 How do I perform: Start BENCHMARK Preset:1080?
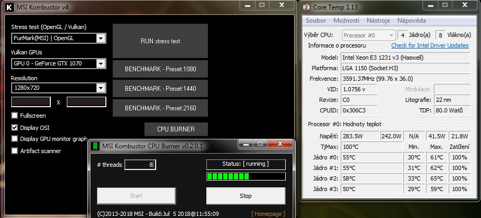tap(160, 69)
